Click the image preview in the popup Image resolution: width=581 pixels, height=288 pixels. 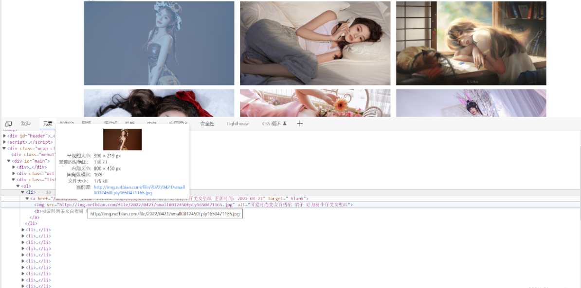(x=122, y=139)
